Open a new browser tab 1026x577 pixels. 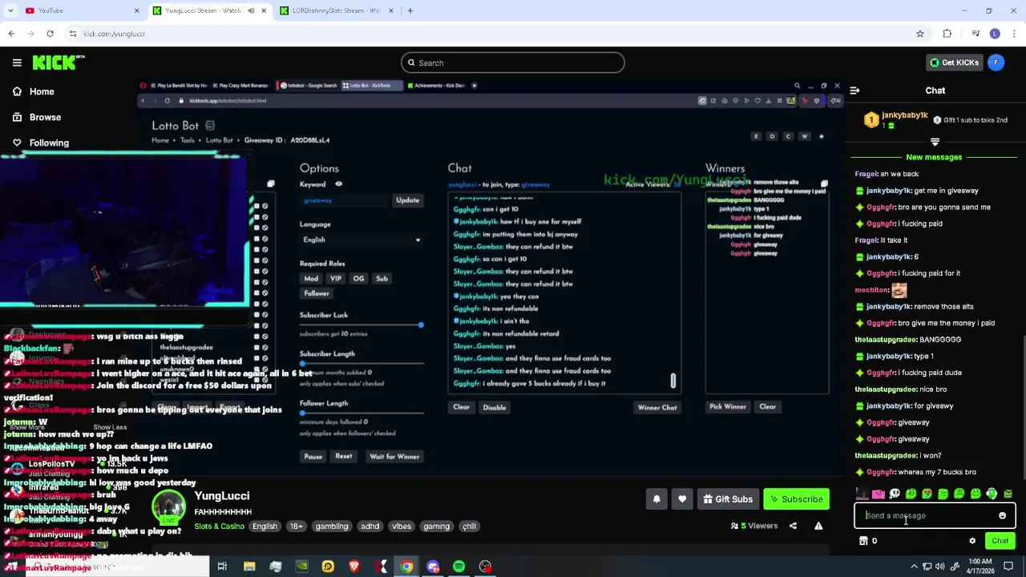410,10
